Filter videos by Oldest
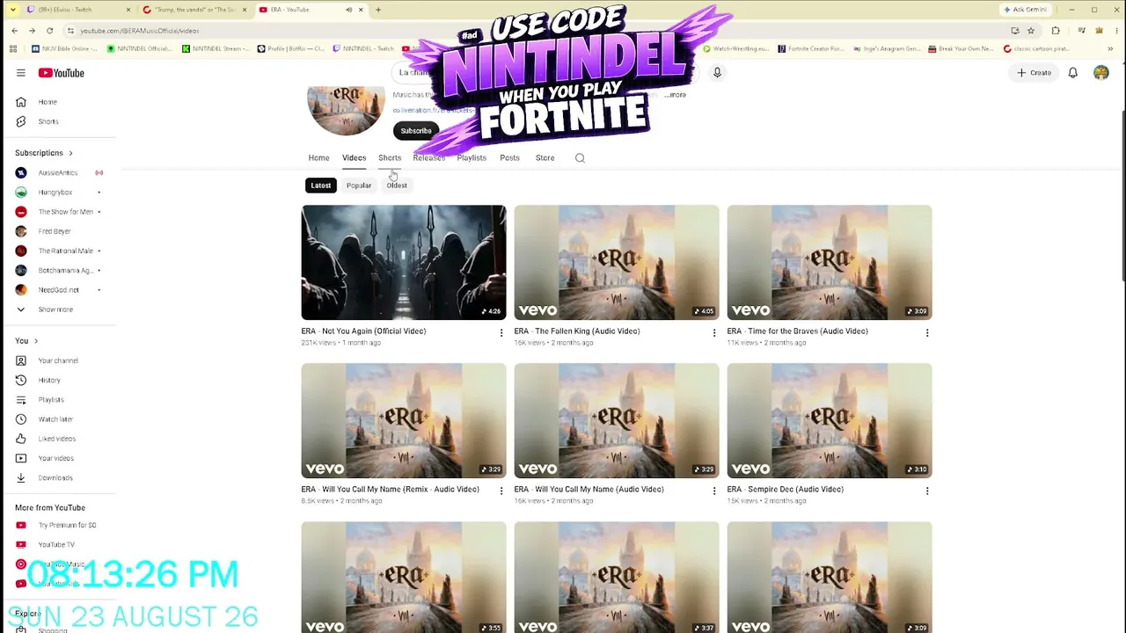This screenshot has height=633, width=1126. [397, 186]
